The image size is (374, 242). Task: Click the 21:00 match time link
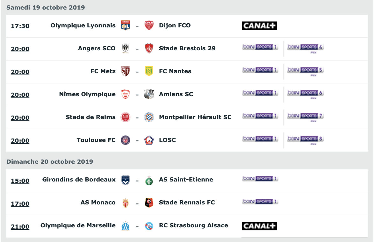coord(20,227)
